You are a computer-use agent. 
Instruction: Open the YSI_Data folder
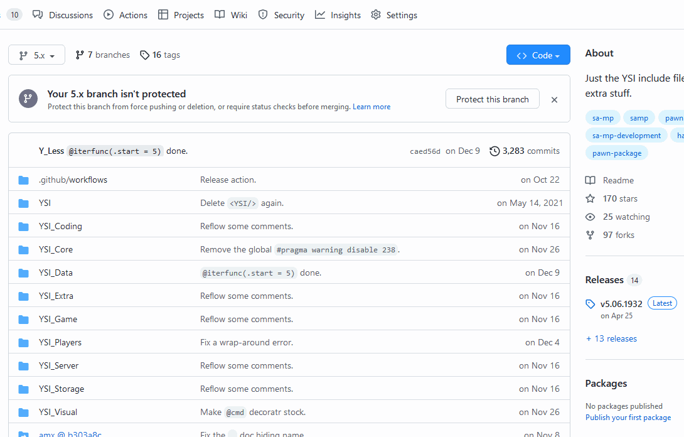coord(55,272)
